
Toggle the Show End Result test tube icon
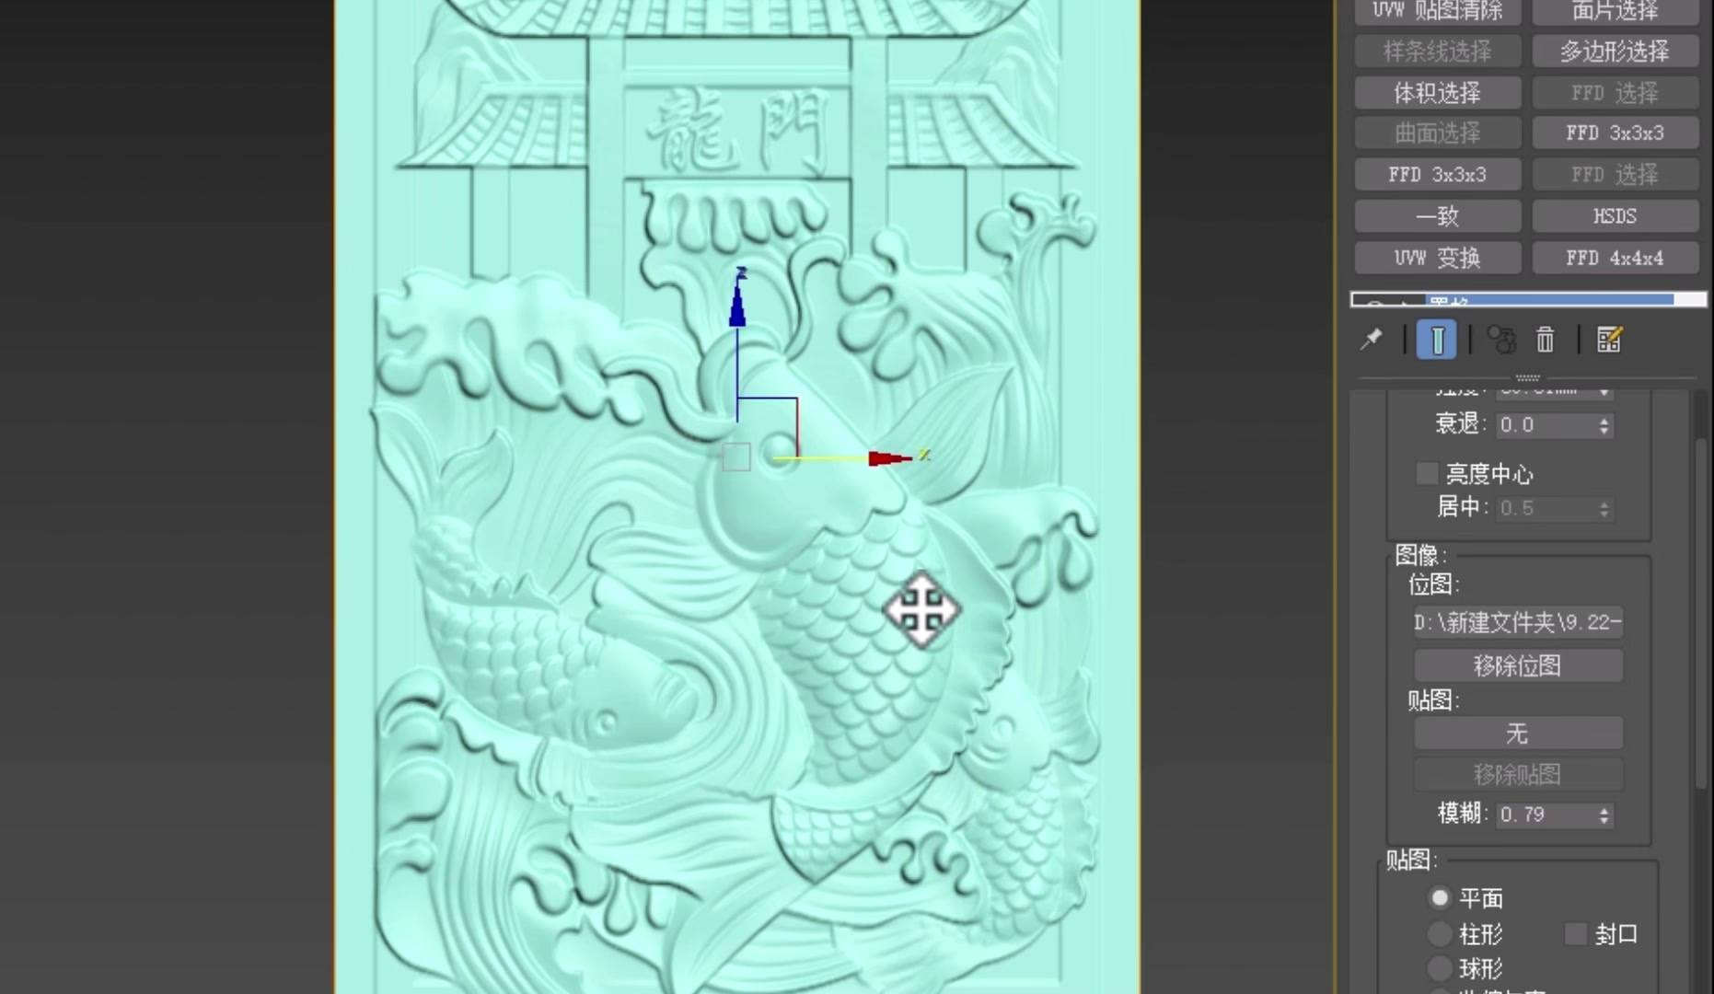[1437, 339]
